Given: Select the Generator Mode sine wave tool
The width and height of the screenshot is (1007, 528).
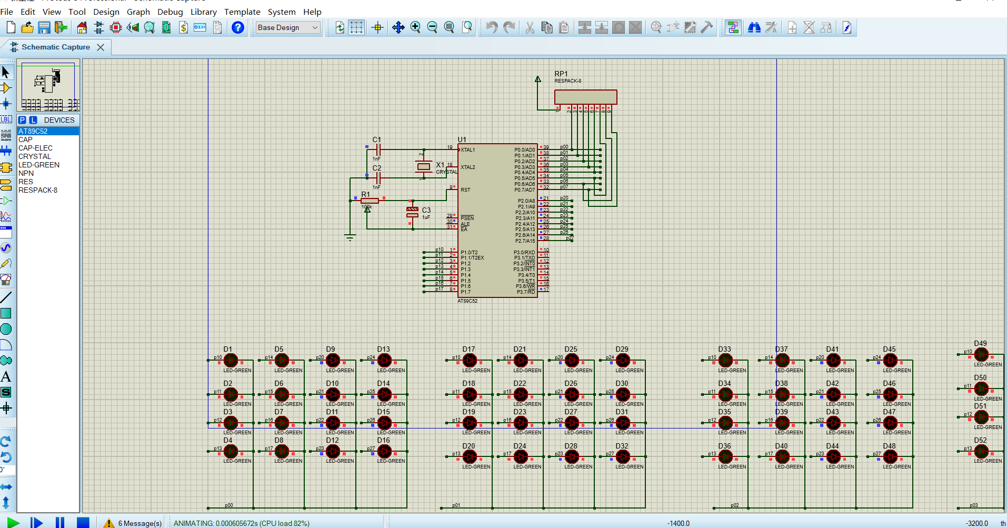Looking at the screenshot, I should pyautogui.click(x=6, y=248).
